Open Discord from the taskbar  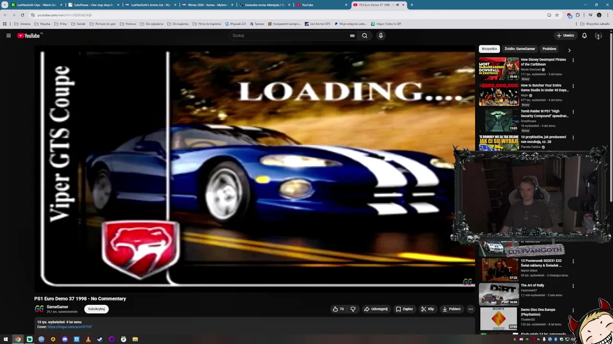65,339
